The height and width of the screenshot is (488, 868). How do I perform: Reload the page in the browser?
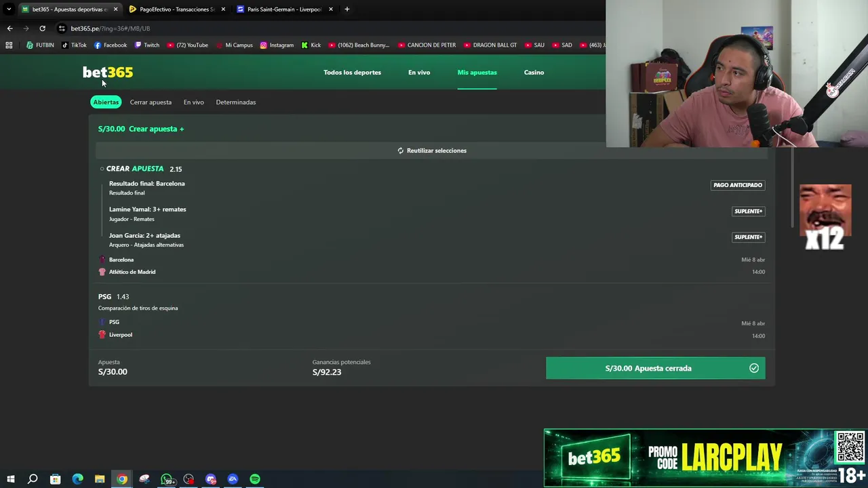coord(42,28)
